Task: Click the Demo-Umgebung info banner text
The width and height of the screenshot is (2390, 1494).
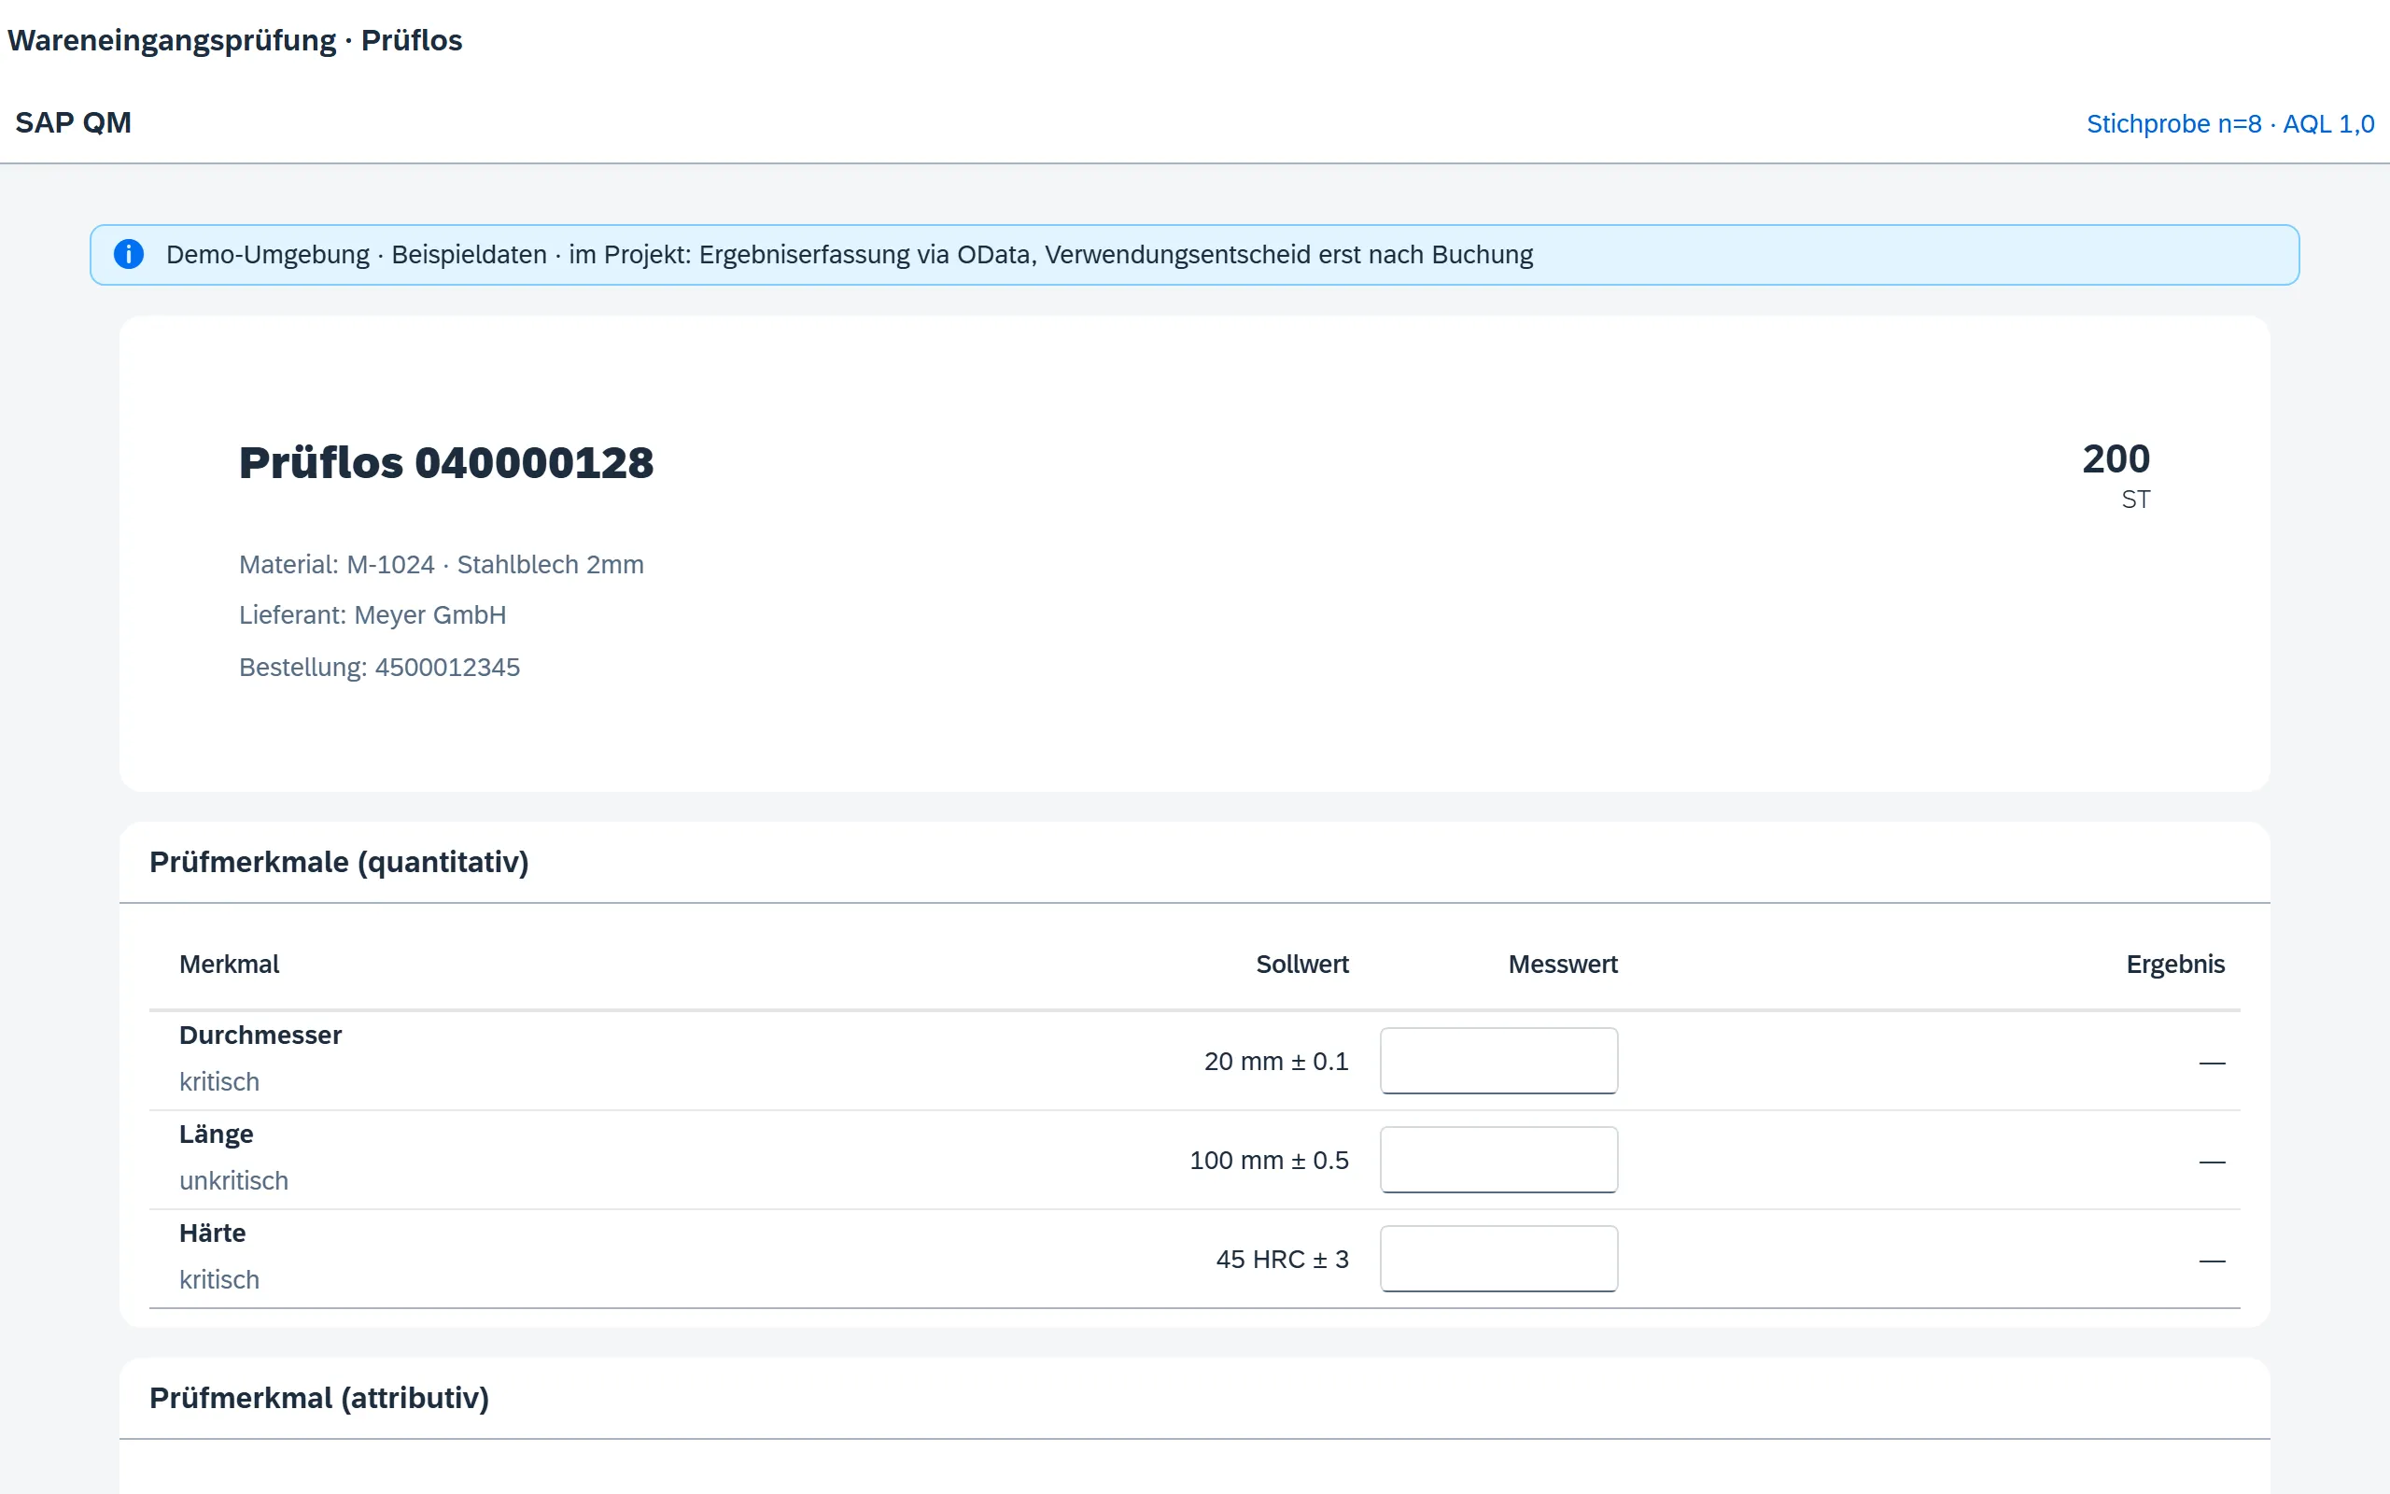Action: tap(850, 254)
